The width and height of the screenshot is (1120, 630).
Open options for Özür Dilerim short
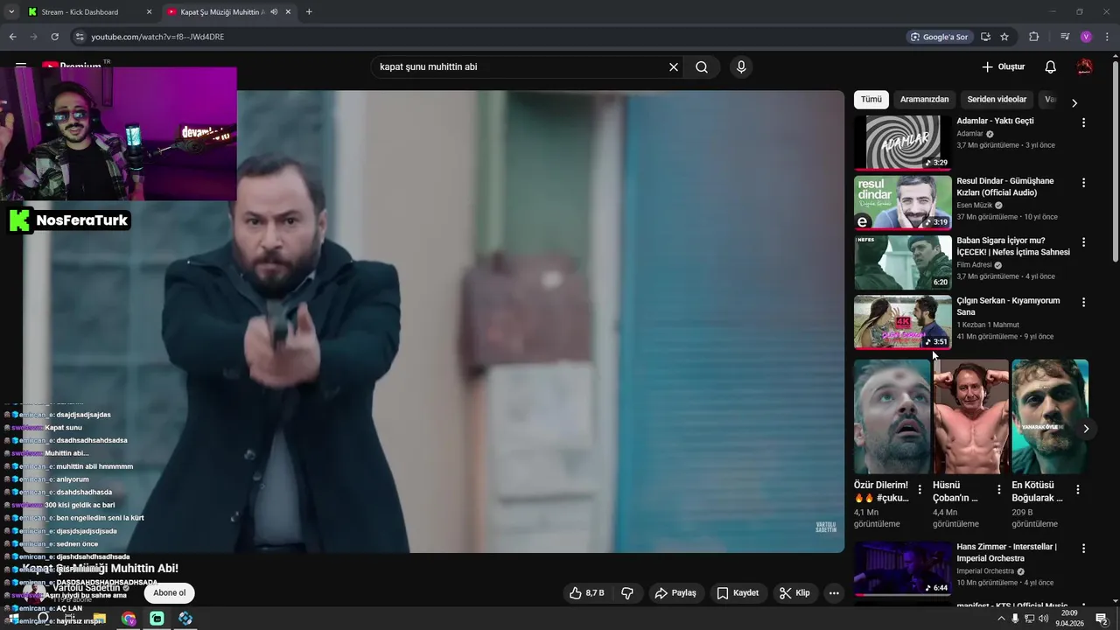click(920, 490)
